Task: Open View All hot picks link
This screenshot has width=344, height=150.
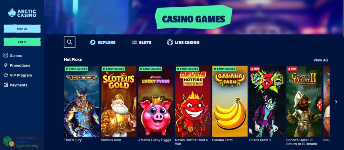Action: point(320,60)
